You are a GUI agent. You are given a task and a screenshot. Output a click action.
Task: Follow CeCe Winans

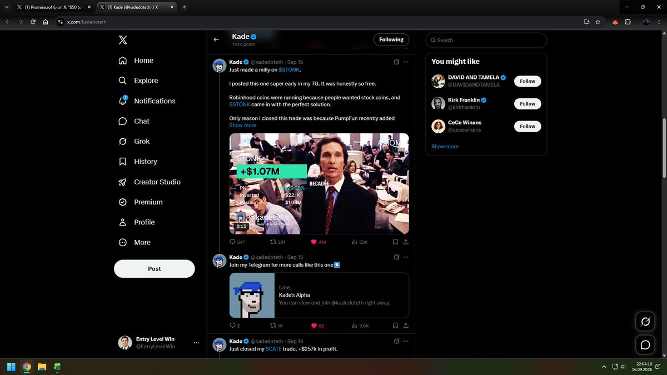(527, 126)
